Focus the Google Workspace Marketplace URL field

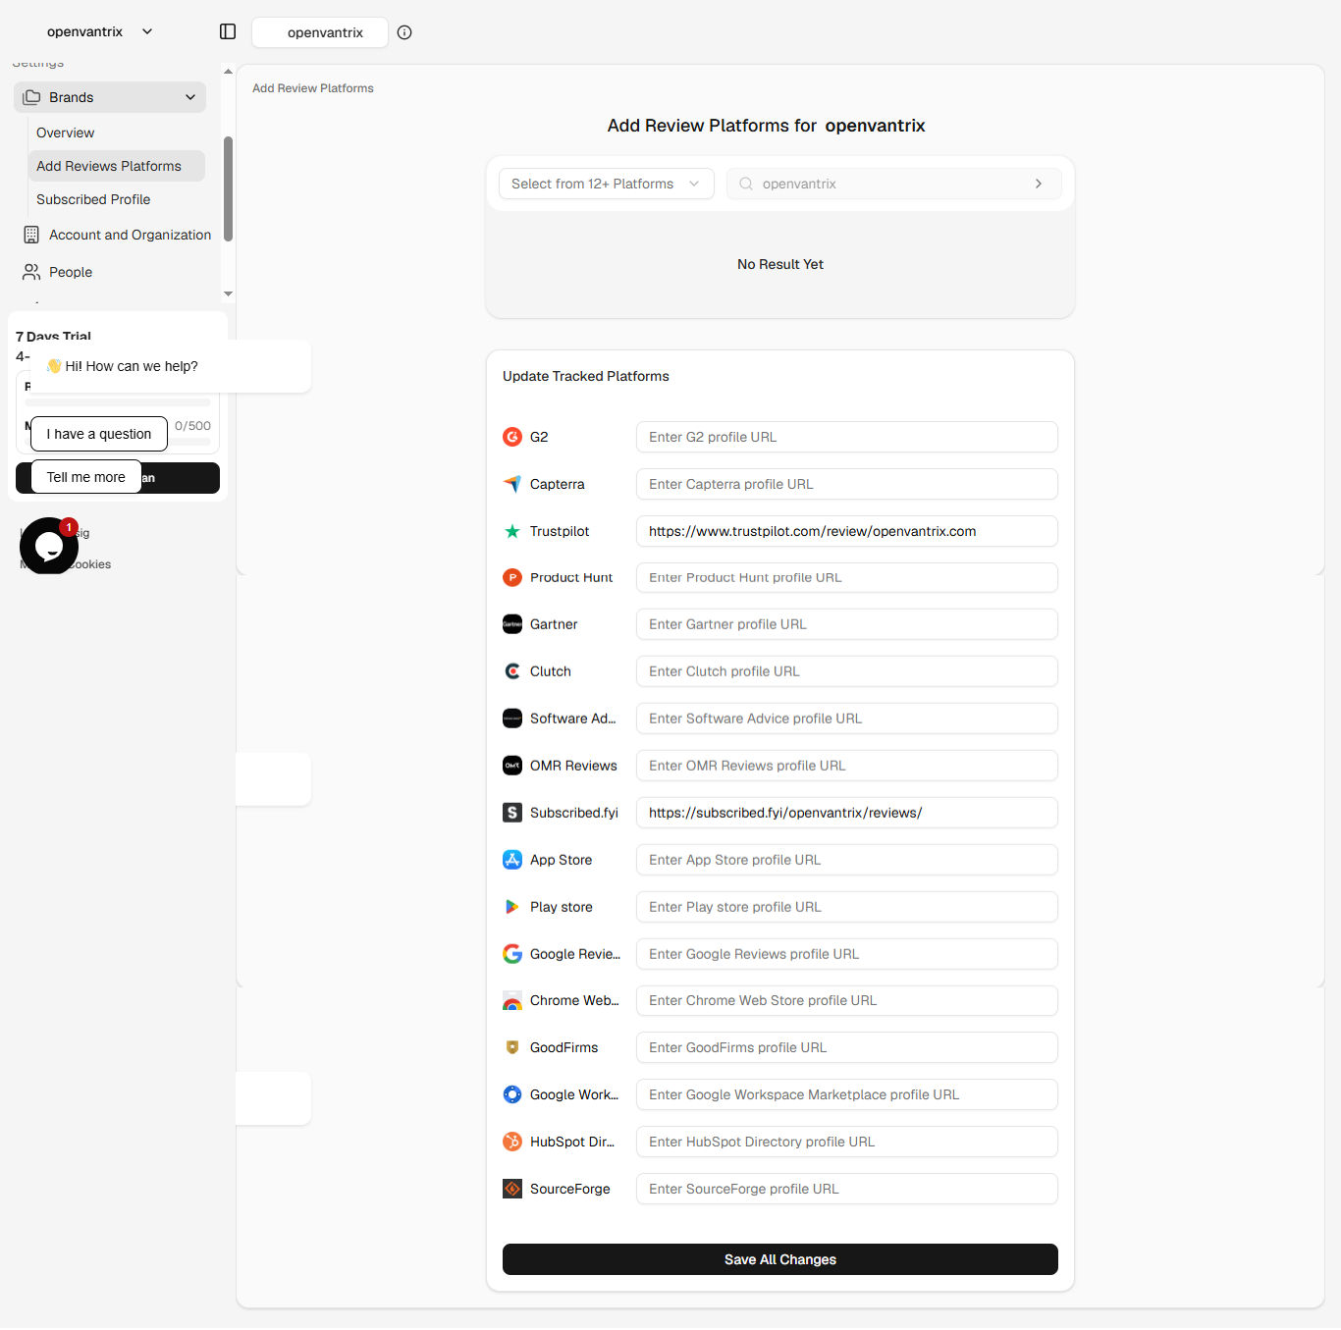[847, 1094]
